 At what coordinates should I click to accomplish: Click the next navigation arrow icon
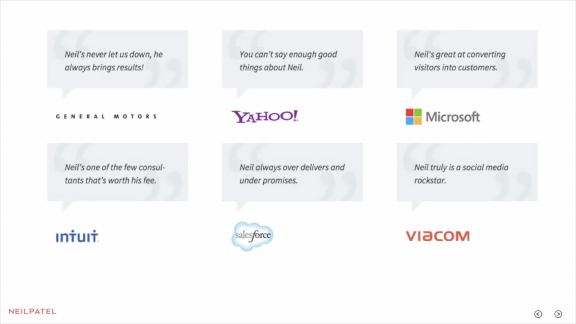click(558, 314)
